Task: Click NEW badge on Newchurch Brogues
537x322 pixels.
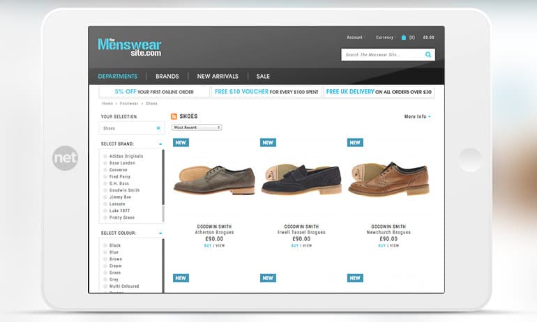Action: click(355, 143)
